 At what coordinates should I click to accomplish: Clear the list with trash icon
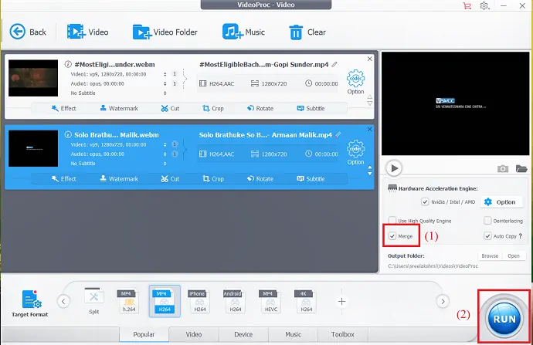click(x=295, y=32)
